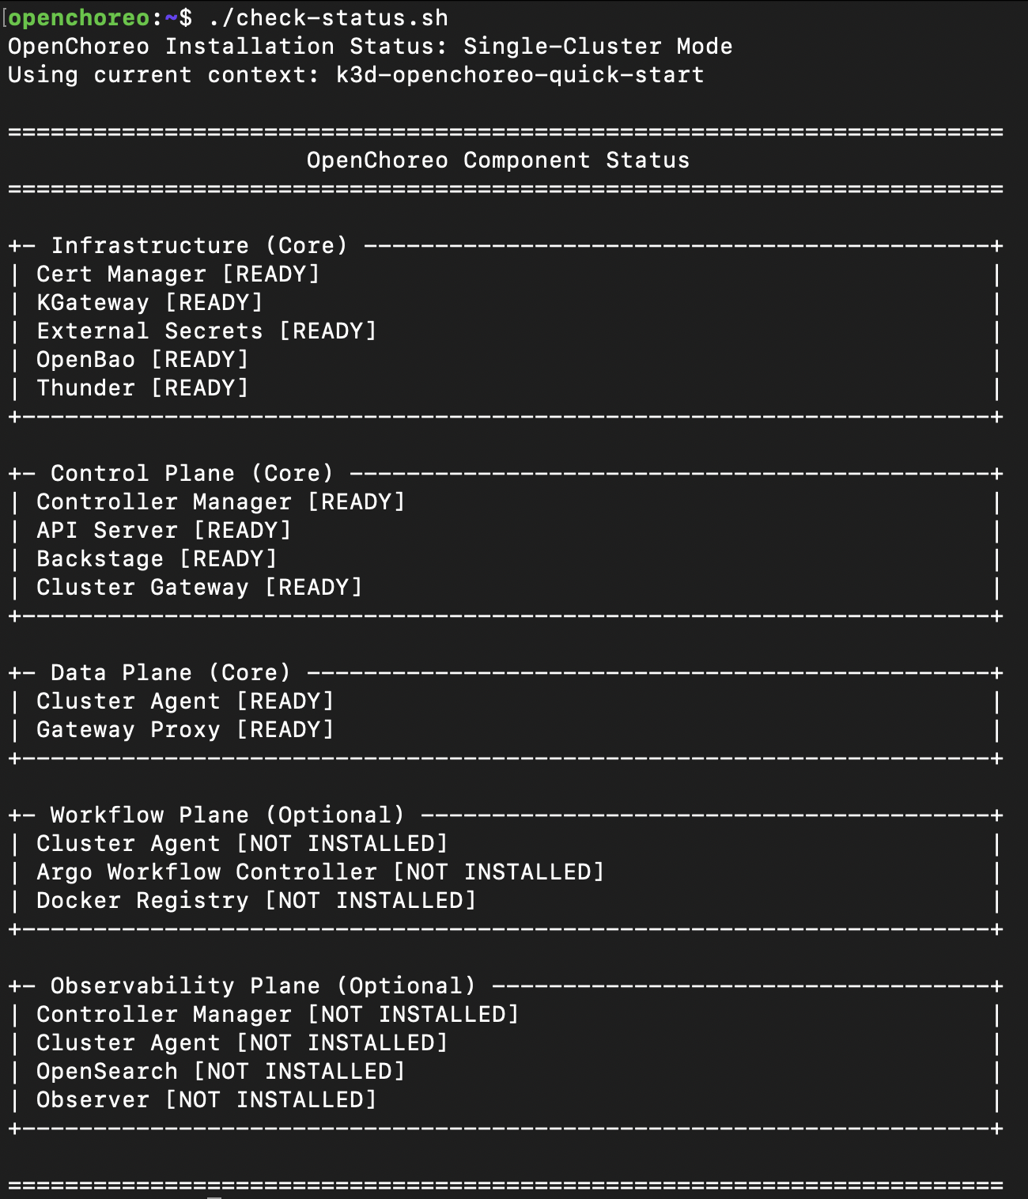Image resolution: width=1028 pixels, height=1199 pixels.
Task: Click the Gateway Proxy READY line
Action: pos(185,730)
